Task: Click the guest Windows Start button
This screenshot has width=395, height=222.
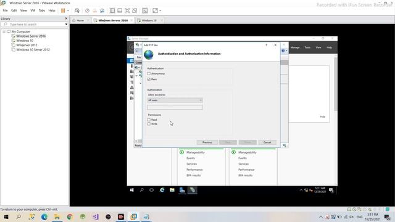Action: 131,190
